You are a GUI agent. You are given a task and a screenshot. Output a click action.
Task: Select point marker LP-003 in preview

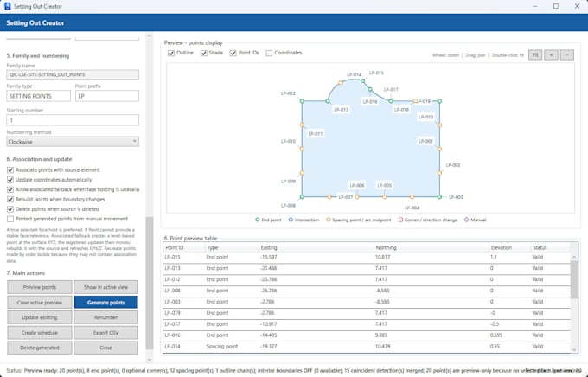(439, 196)
